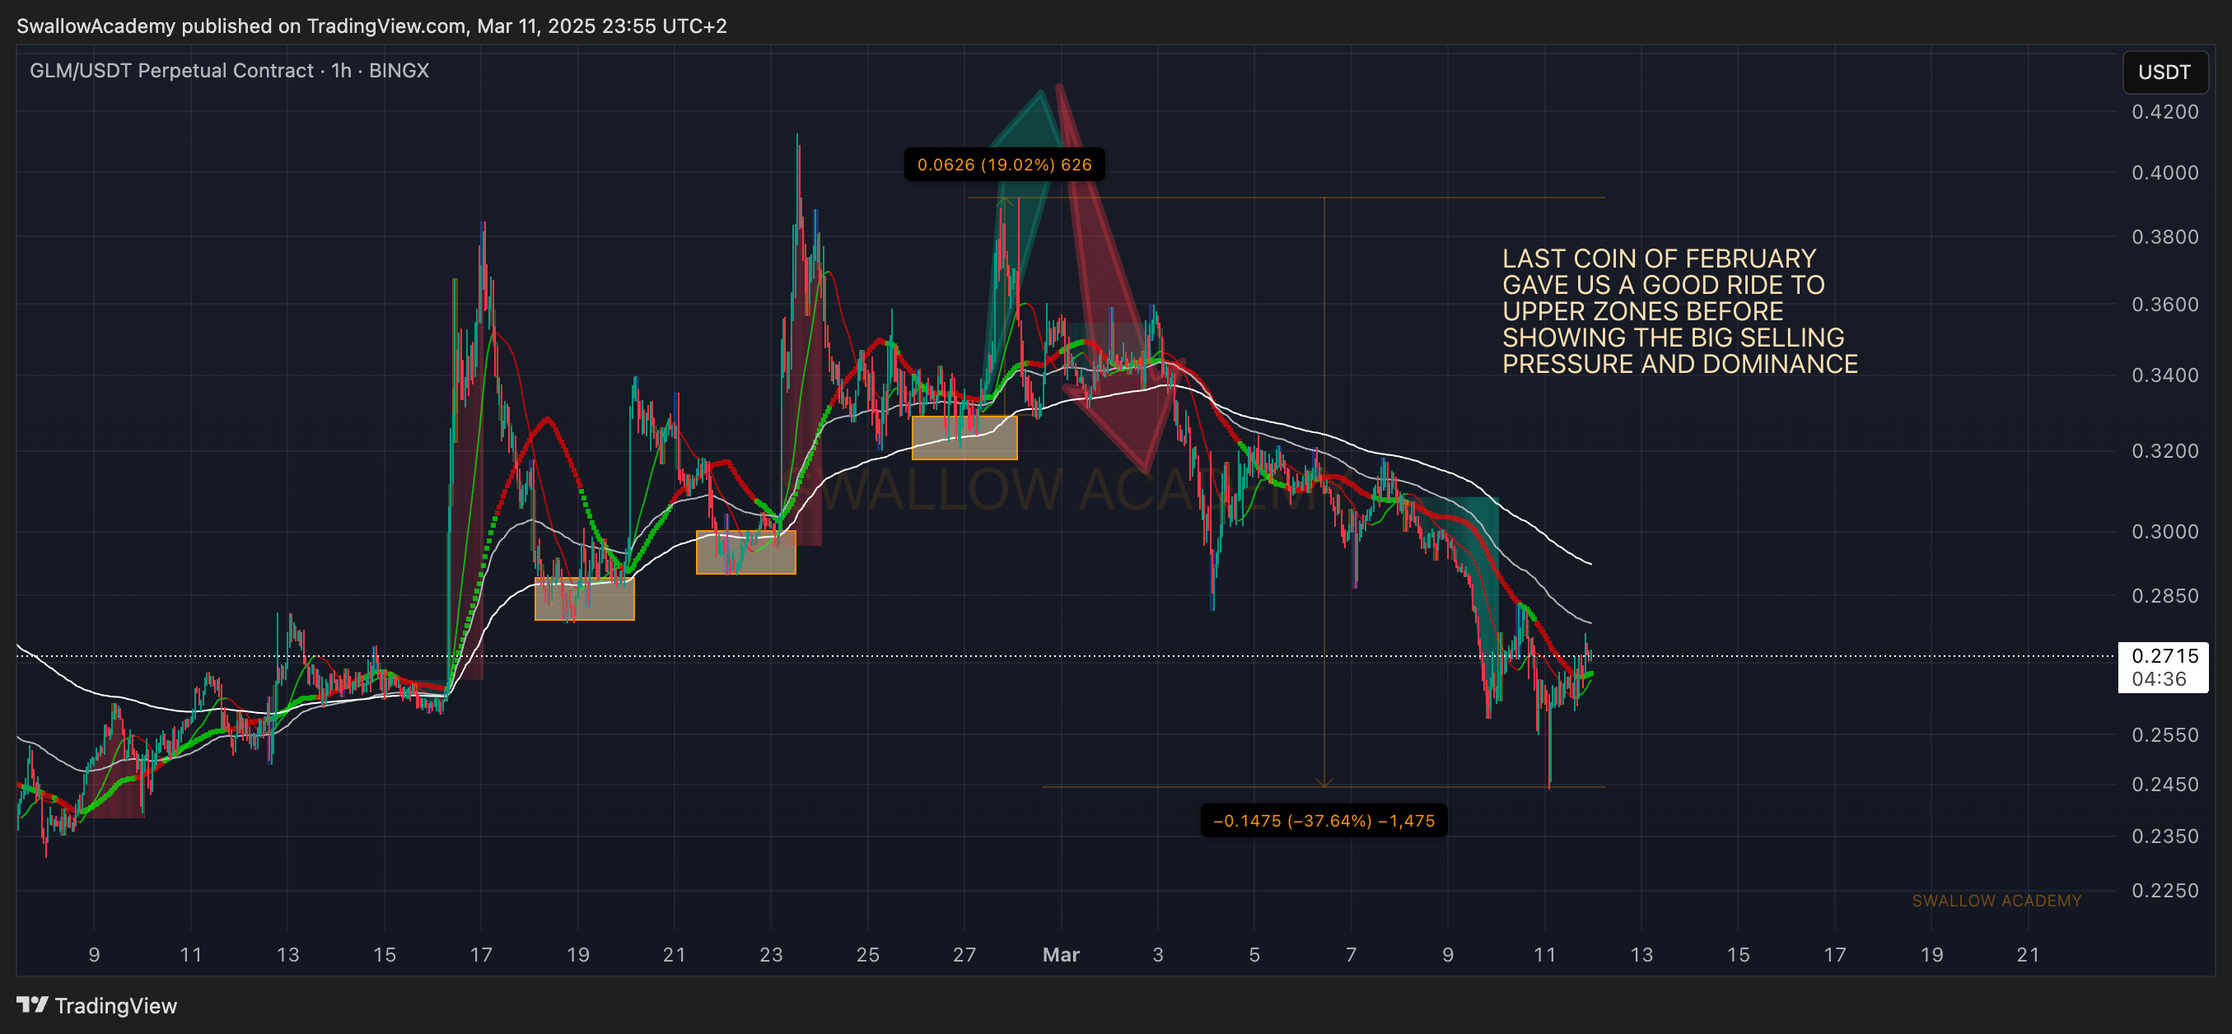This screenshot has width=2232, height=1034.
Task: Click the 17 date following the 15 label
Action: 481,954
